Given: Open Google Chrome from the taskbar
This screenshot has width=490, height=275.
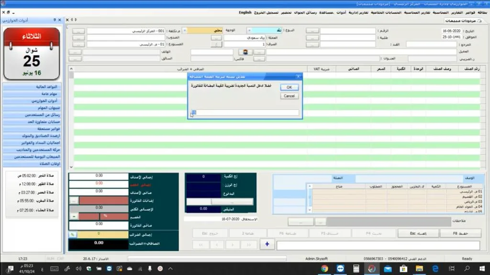Looking at the screenshot, I should point(324,268).
